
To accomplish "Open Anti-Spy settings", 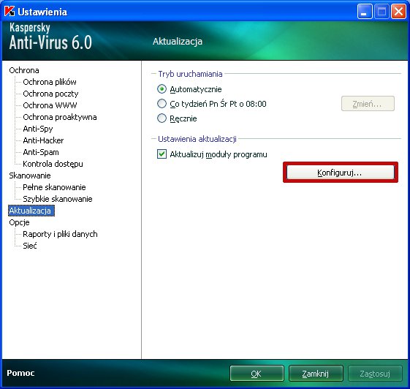I will 38,129.
